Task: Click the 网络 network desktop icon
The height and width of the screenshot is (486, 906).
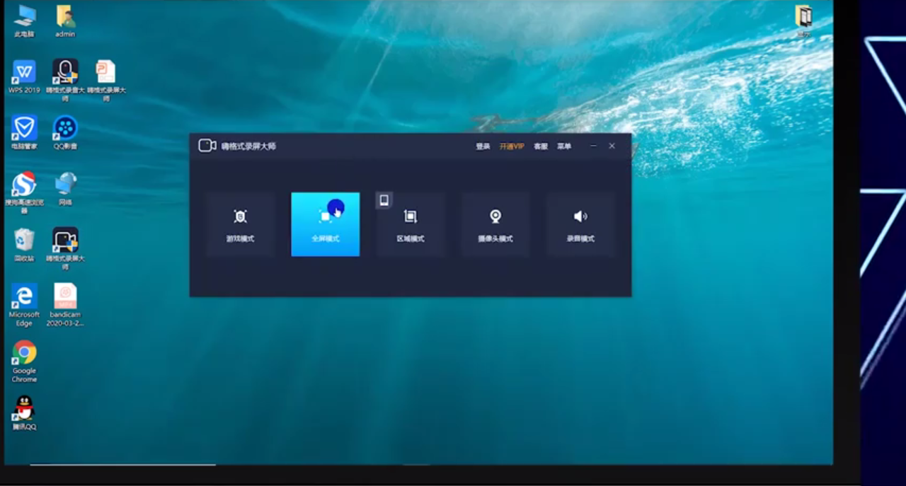Action: point(65,188)
